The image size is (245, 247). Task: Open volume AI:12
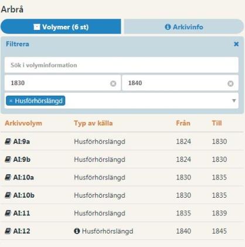[x=22, y=231]
